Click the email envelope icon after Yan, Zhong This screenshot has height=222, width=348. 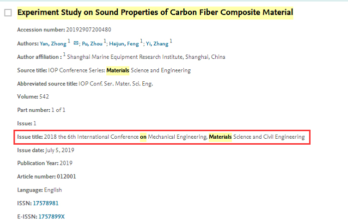click(x=76, y=43)
